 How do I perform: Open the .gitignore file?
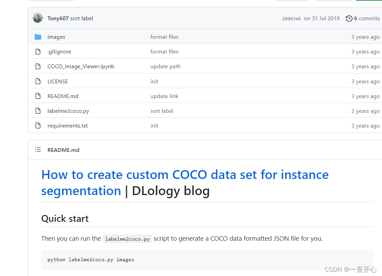tap(59, 52)
